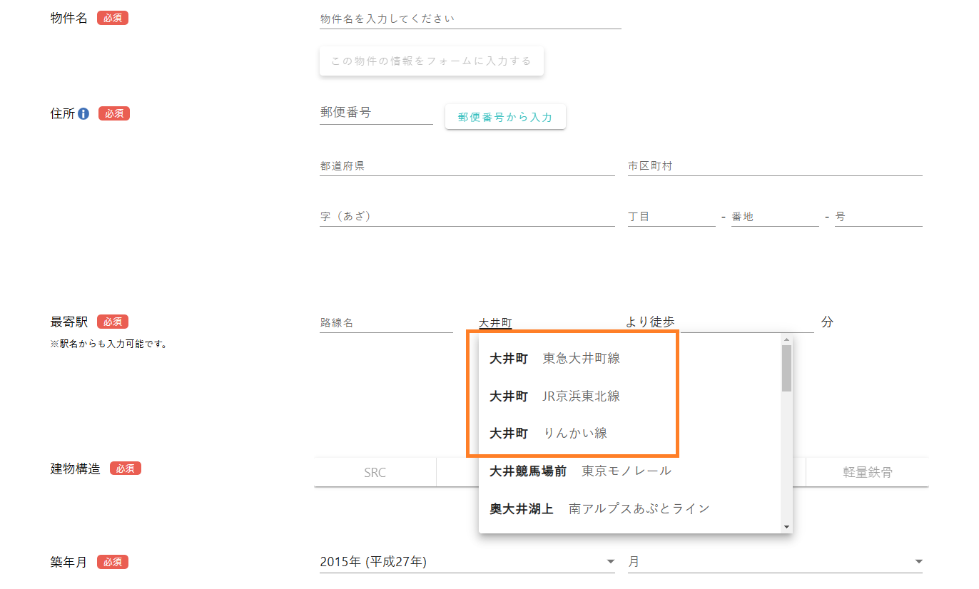Focus the 市区町村 city field
This screenshot has width=979, height=589.
[x=774, y=166]
